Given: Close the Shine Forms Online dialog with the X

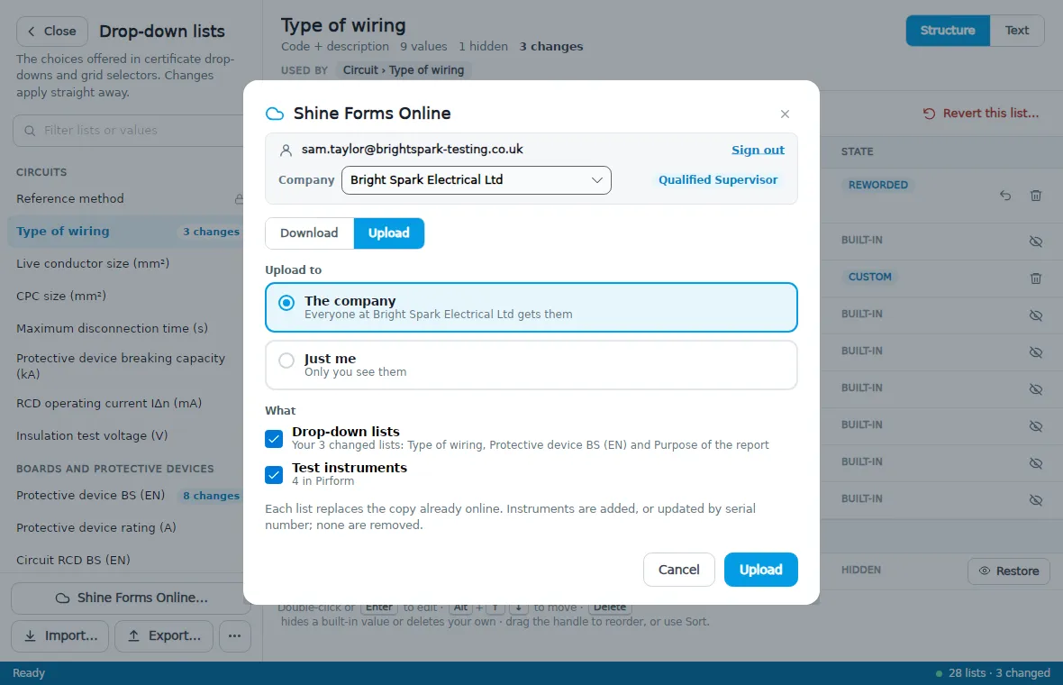Looking at the screenshot, I should click(785, 114).
